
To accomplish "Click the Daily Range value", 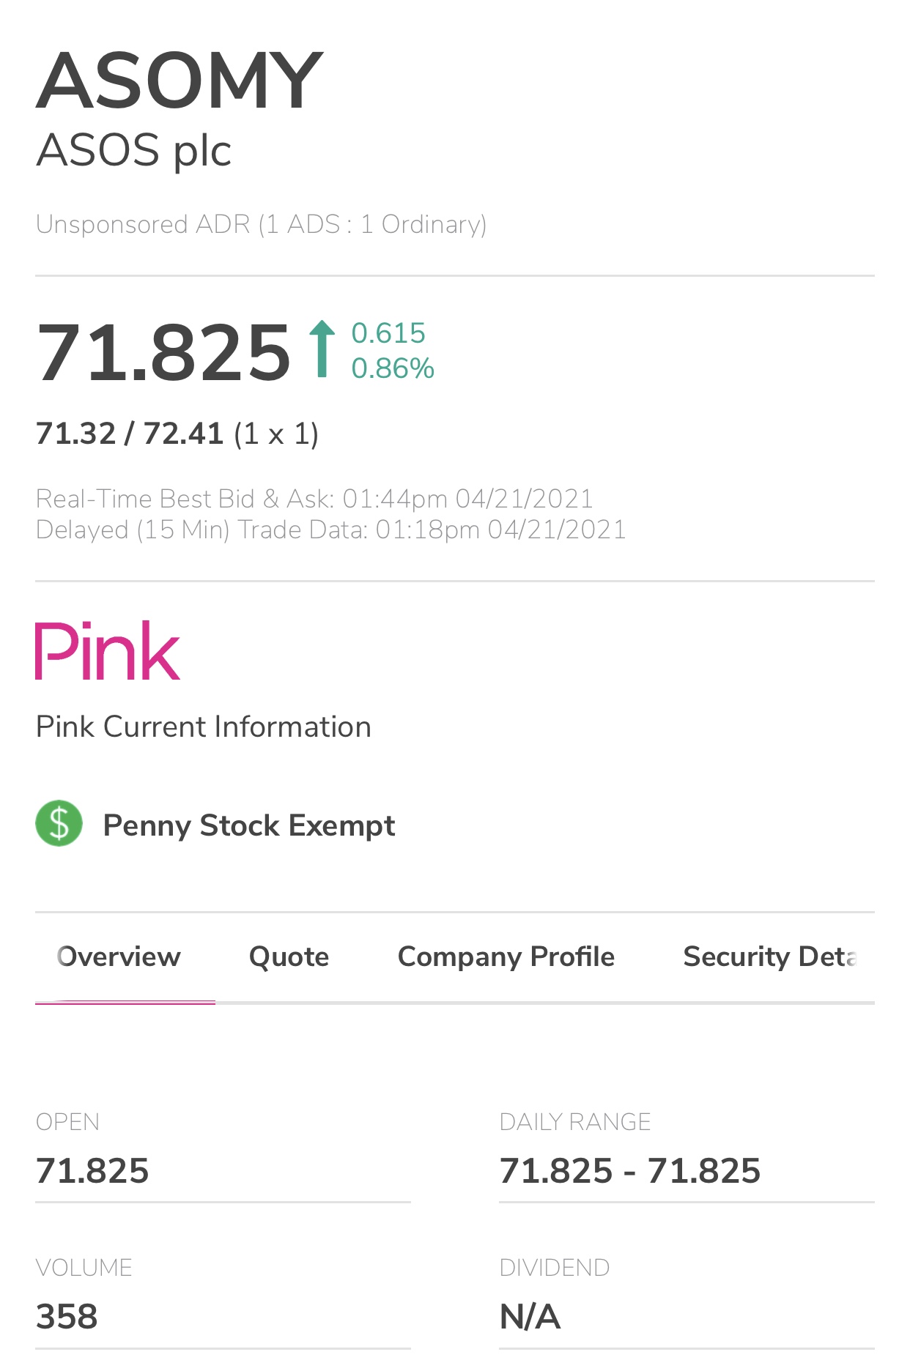I will click(630, 1170).
